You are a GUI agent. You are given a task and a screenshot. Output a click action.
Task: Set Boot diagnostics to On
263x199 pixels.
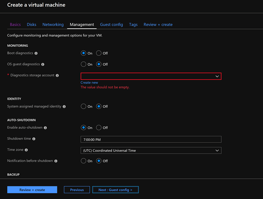click(x=83, y=53)
